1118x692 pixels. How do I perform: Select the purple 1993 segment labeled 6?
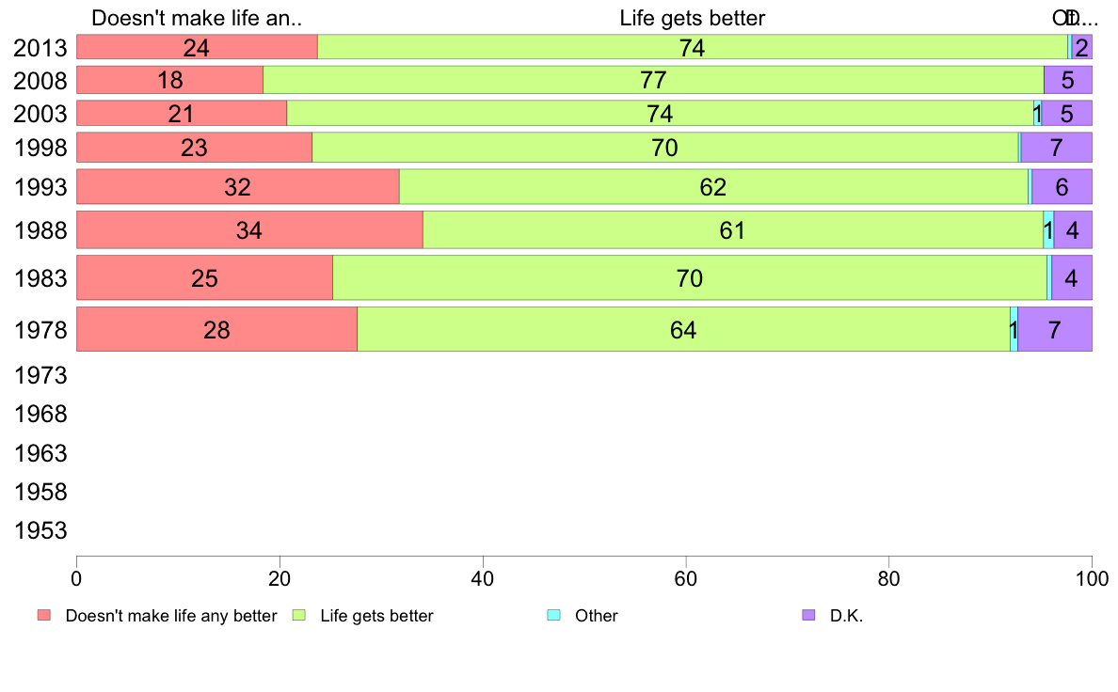[1062, 186]
